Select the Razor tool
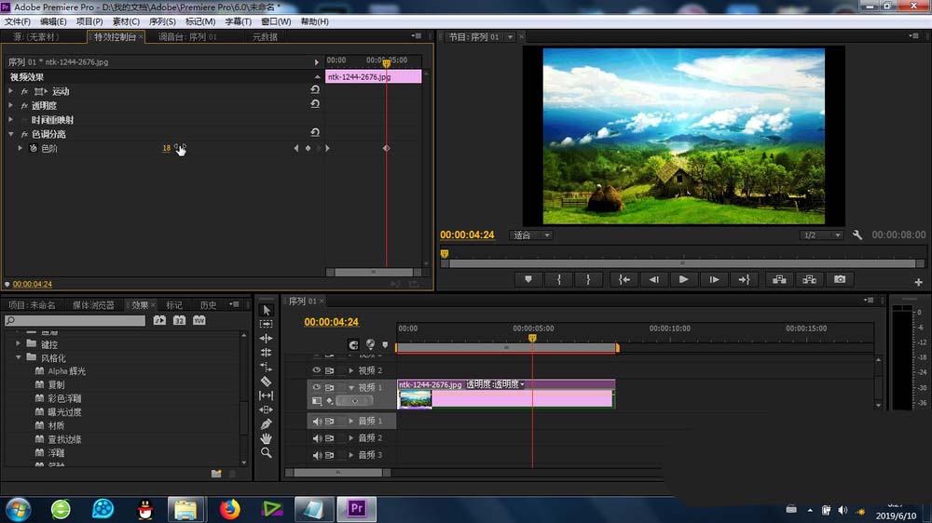This screenshot has width=932, height=523. coord(267,382)
